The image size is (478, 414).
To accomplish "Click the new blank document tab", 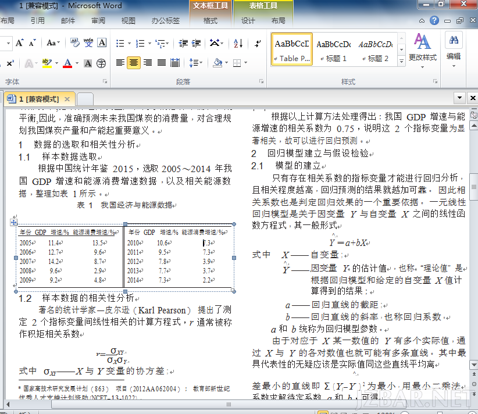I will click(x=85, y=99).
